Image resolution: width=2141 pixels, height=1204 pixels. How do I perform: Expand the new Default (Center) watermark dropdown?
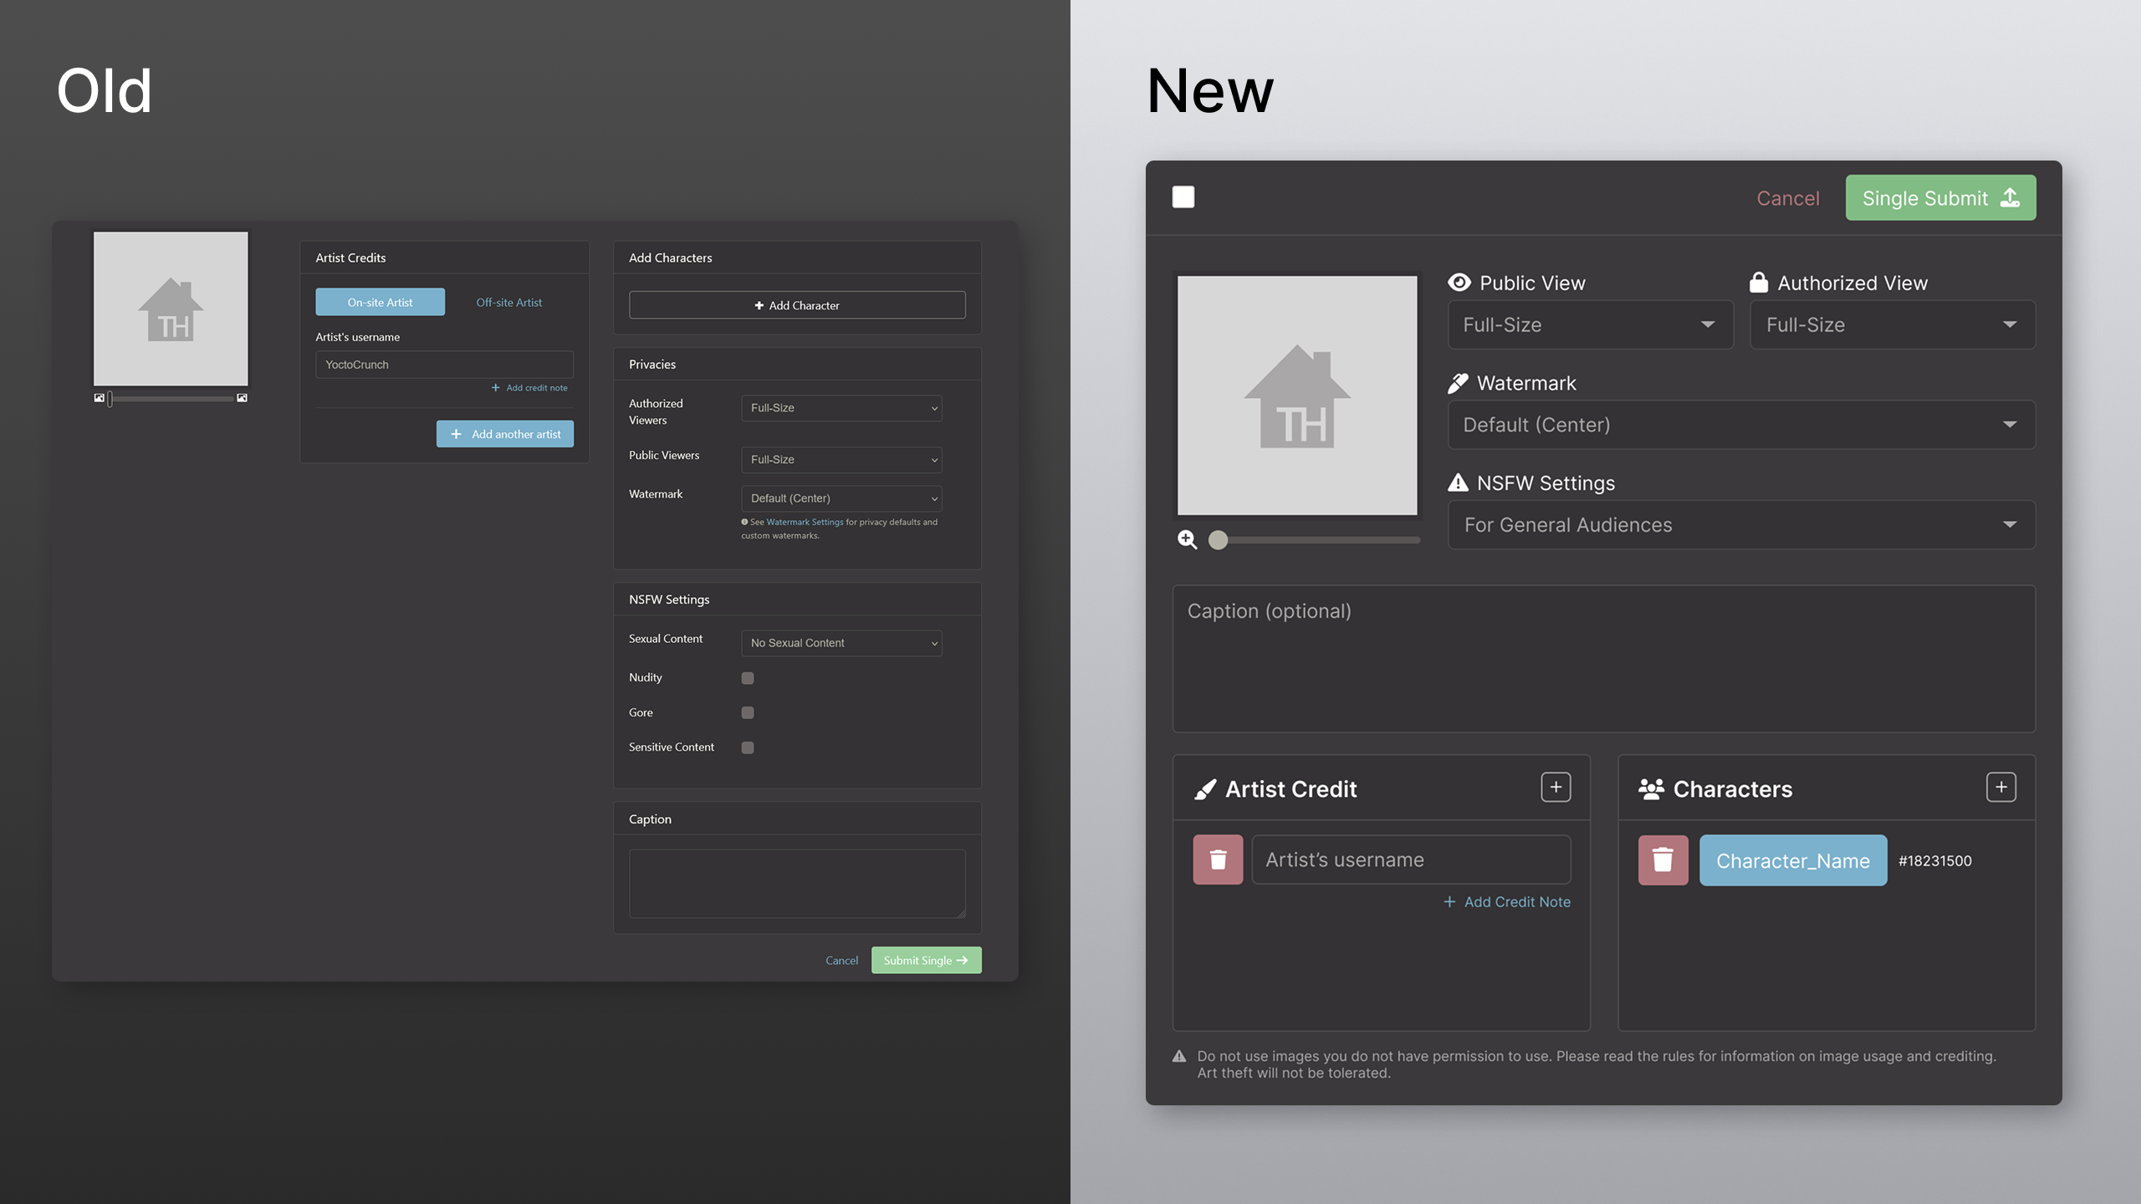(1741, 425)
